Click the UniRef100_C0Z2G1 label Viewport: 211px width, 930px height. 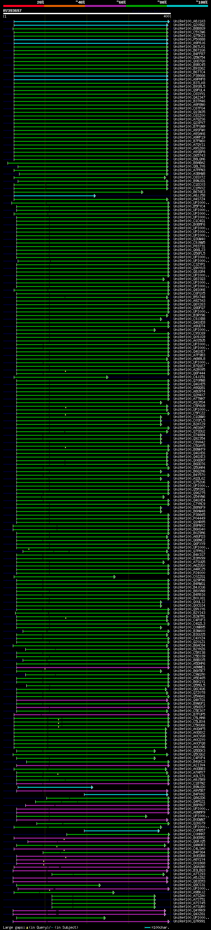coord(189,577)
